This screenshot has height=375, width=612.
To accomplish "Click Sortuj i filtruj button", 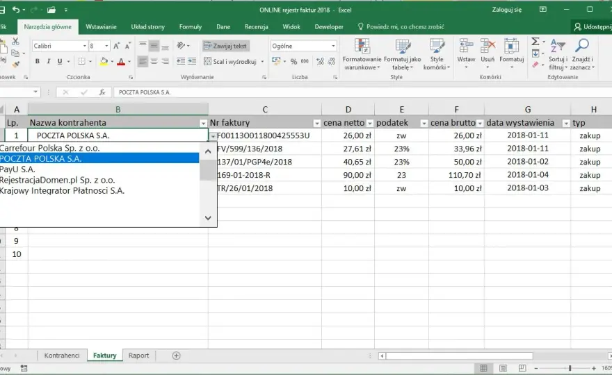I will point(558,54).
